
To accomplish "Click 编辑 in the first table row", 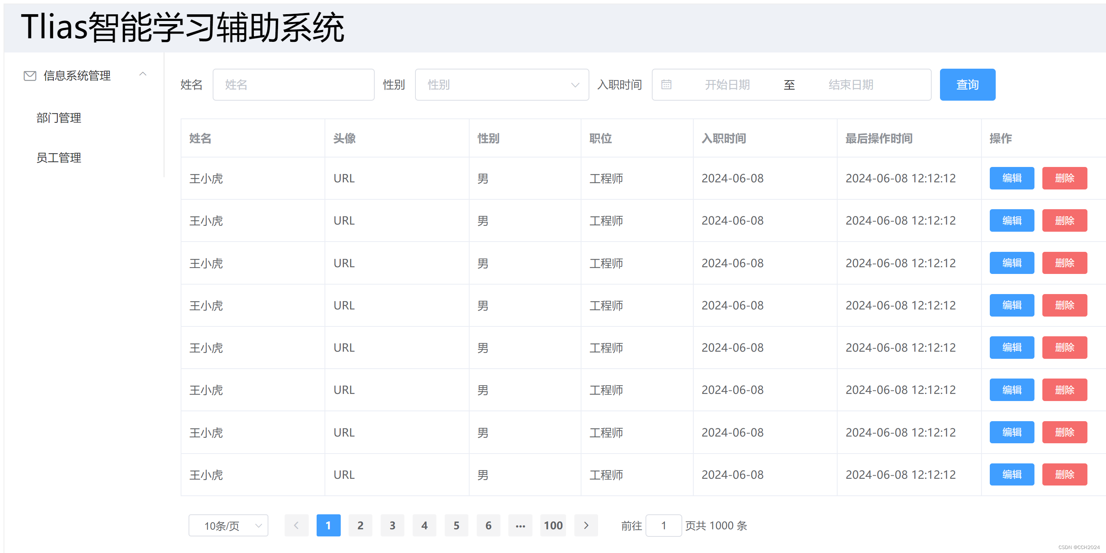I will coord(1012,178).
